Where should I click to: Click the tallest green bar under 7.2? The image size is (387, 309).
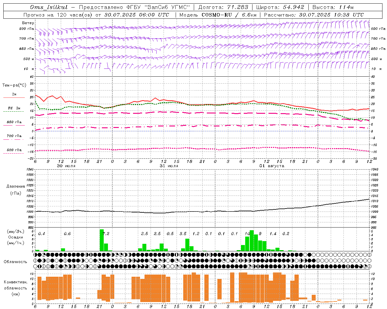pos(102,240)
